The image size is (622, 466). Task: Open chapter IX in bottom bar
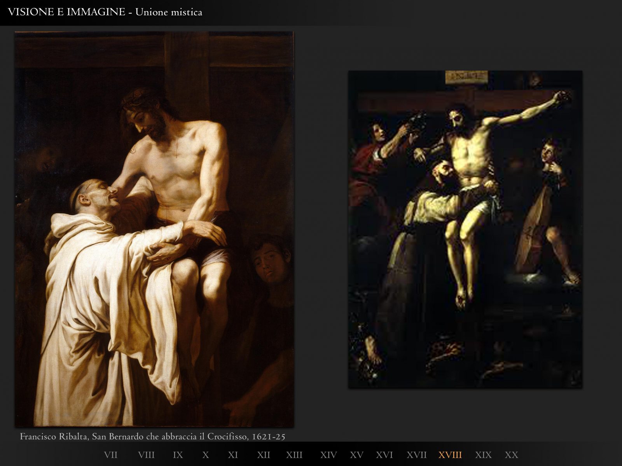[x=178, y=455]
